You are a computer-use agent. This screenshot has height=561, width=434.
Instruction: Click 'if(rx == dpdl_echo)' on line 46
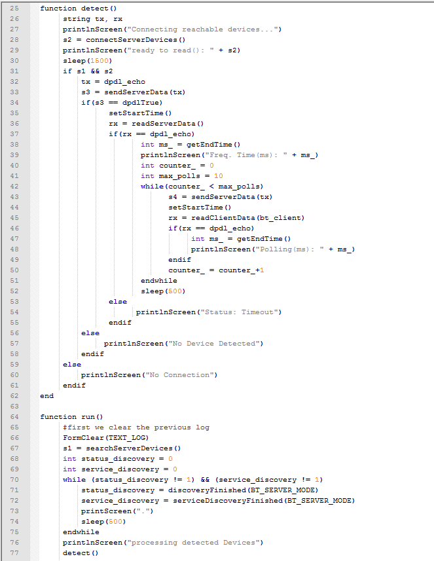pos(211,228)
